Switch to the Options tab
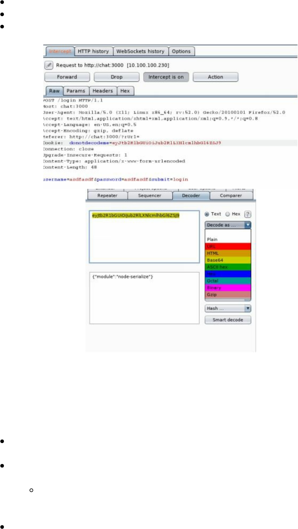The width and height of the screenshot is (298, 529). [181, 51]
